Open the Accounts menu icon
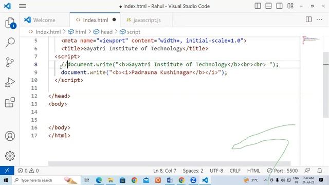This screenshot has height=185, width=329. [10, 136]
